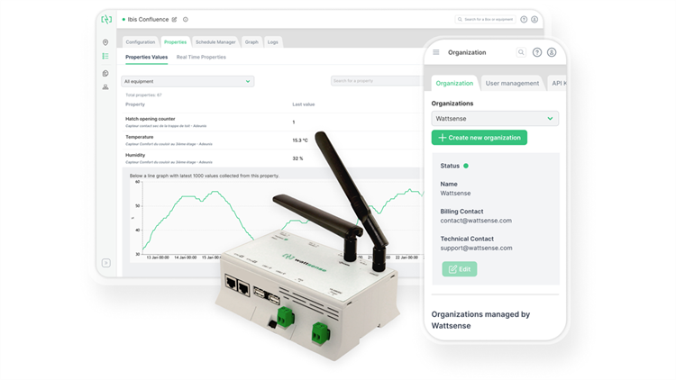
Task: Open the partially visible API tab
Action: (x=557, y=83)
